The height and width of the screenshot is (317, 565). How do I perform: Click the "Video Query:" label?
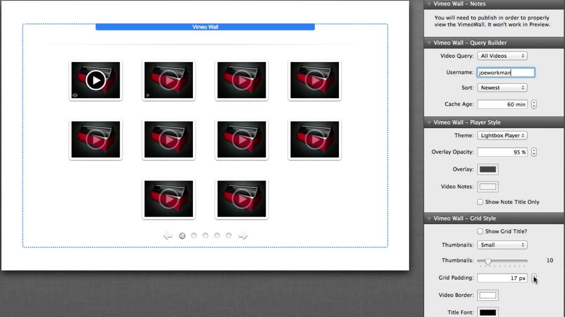coord(457,56)
